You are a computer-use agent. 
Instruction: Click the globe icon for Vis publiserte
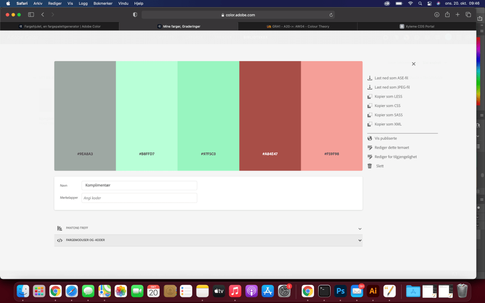click(370, 138)
